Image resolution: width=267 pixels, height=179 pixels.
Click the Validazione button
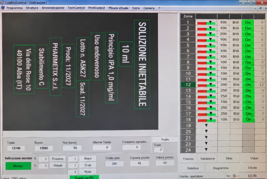[x=207, y=159]
